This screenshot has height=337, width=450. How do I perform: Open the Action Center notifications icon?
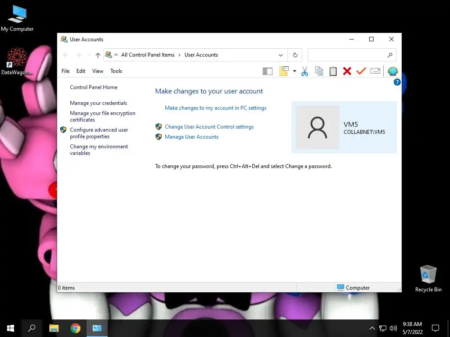coord(435,328)
